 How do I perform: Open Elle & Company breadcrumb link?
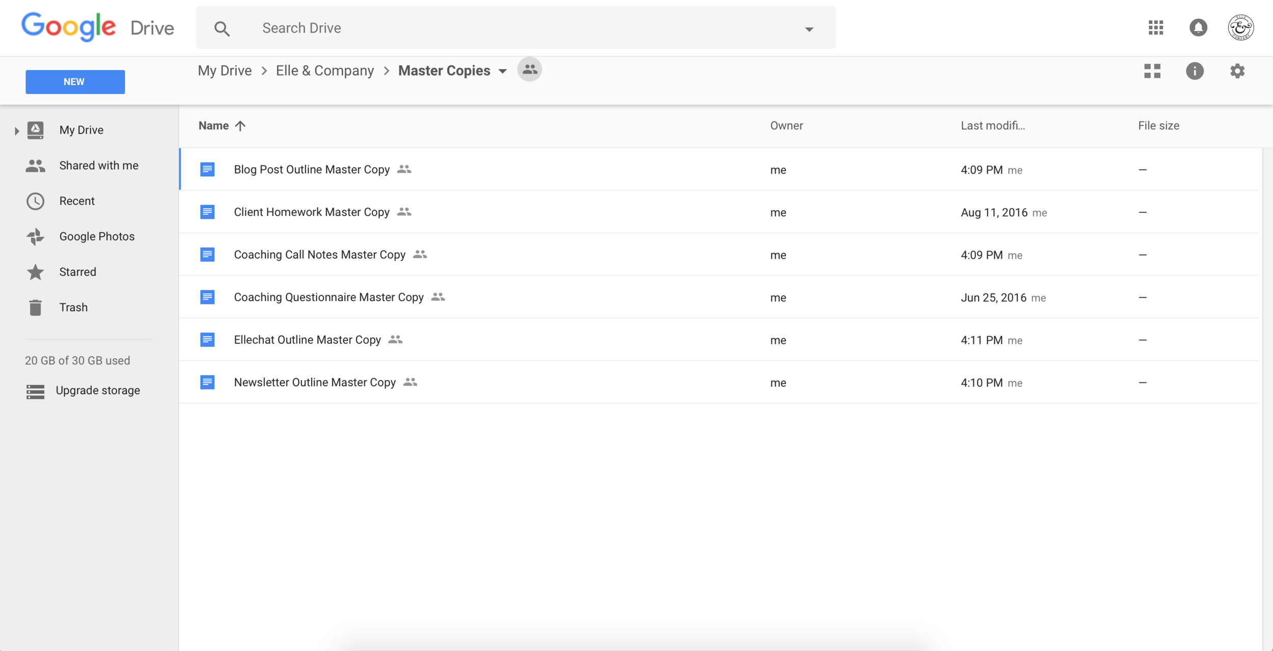tap(325, 70)
